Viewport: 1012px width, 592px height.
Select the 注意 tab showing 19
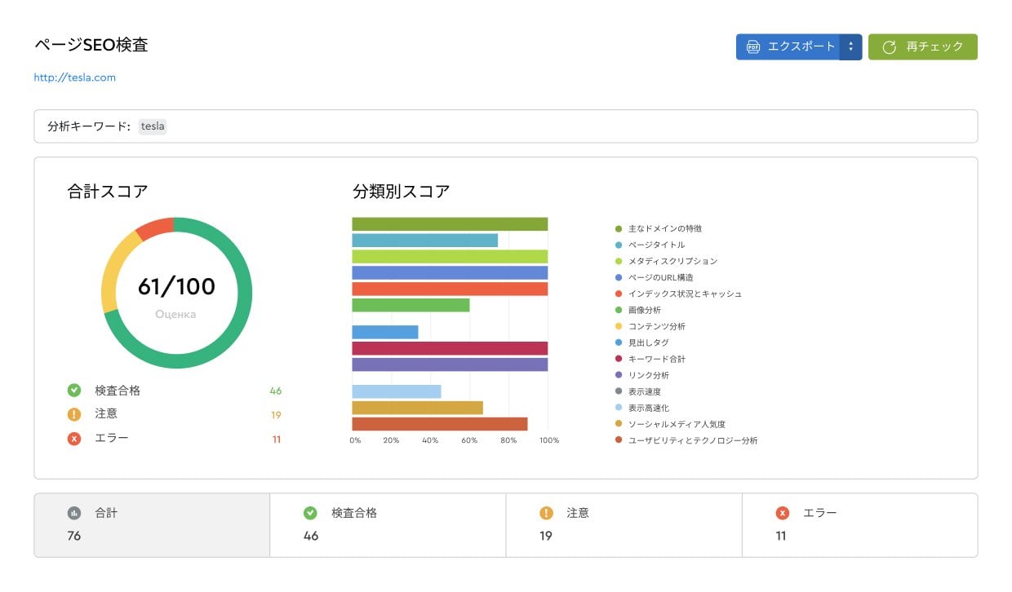click(624, 525)
